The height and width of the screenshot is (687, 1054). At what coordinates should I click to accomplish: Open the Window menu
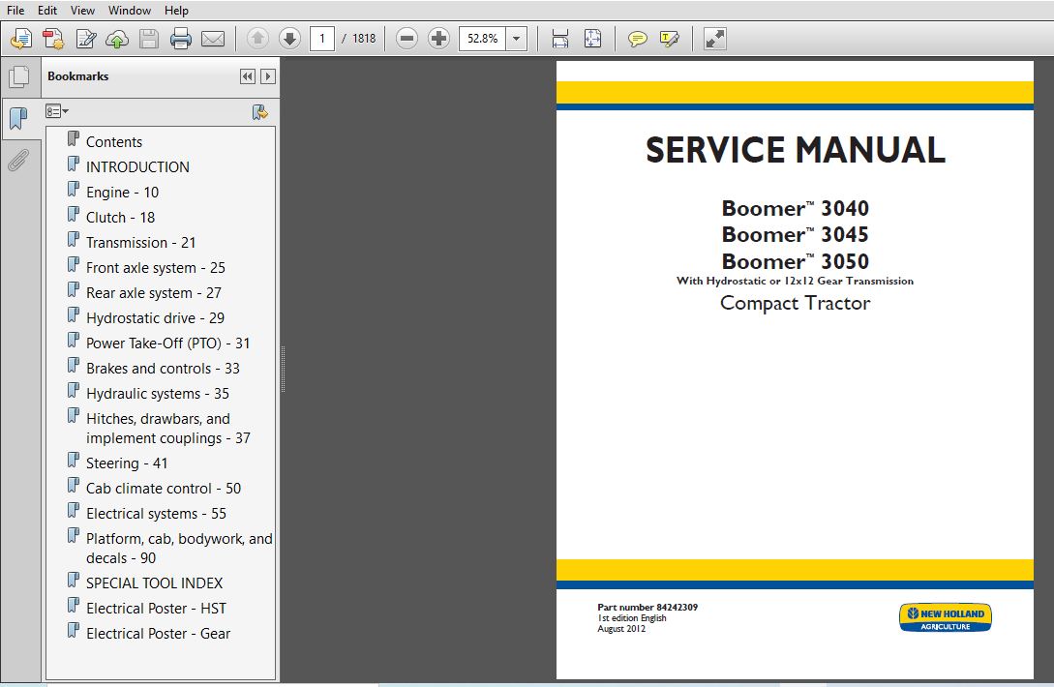pos(130,10)
